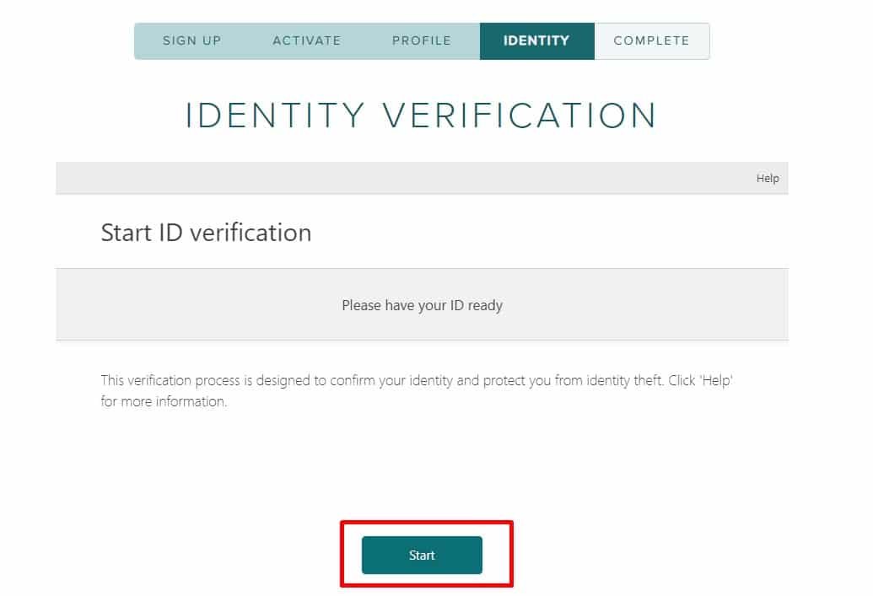Click the highlighted IDENTITY step tab

tap(536, 40)
